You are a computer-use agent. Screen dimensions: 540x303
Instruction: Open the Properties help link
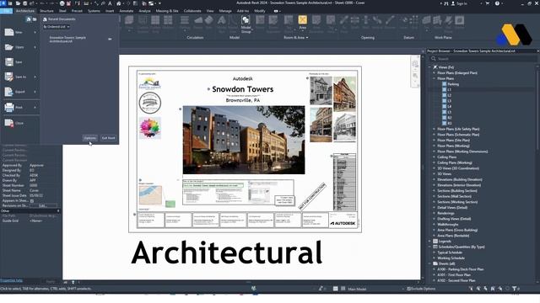pyautogui.click(x=11, y=280)
